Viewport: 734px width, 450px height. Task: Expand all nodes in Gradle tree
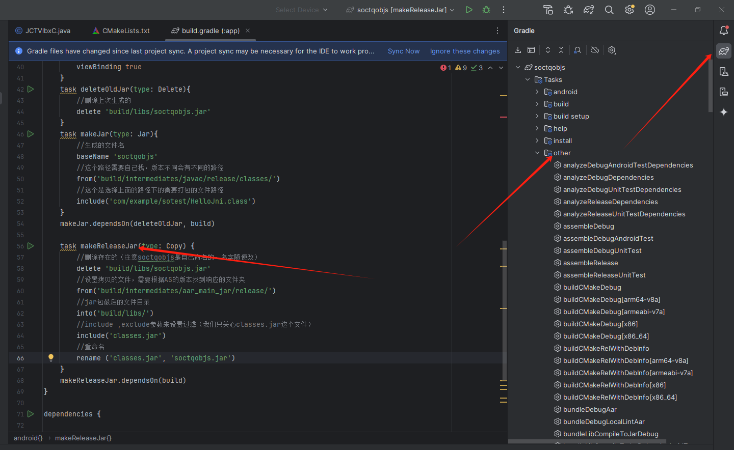coord(548,50)
